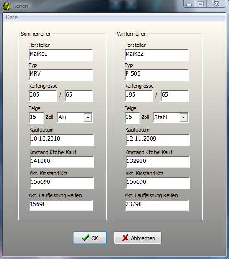Click the Reifen app icon in title bar

pos(6,6)
